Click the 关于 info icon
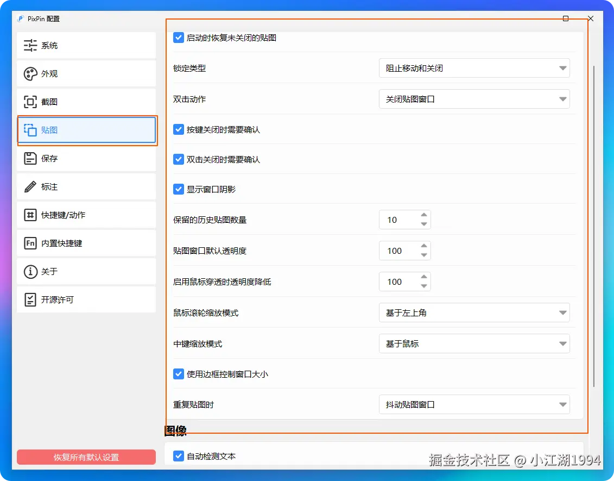 (30, 271)
